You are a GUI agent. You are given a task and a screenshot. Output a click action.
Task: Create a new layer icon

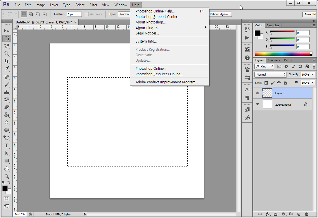click(x=299, y=214)
